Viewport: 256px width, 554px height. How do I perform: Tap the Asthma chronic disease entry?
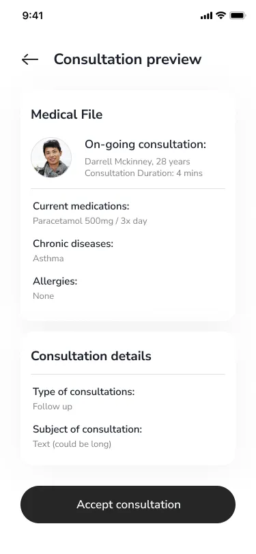click(48, 259)
